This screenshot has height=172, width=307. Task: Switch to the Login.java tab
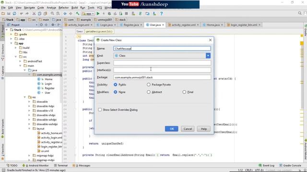click(x=106, y=25)
